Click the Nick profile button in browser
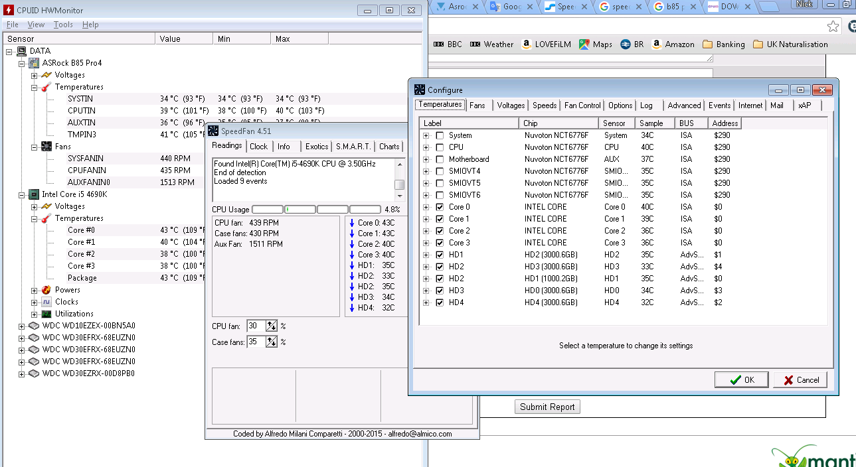Screen dimensions: 856x467 804,4
